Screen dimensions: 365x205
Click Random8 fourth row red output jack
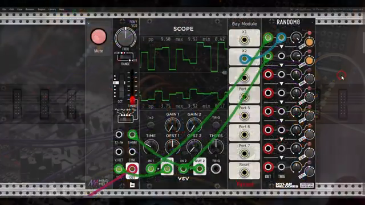pos(268,93)
